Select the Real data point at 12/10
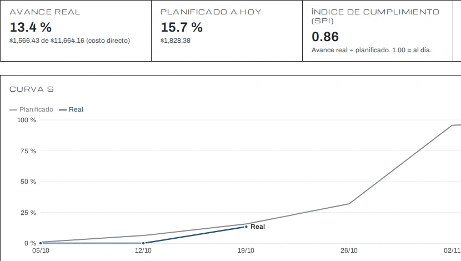The image size is (461, 261). tap(143, 243)
